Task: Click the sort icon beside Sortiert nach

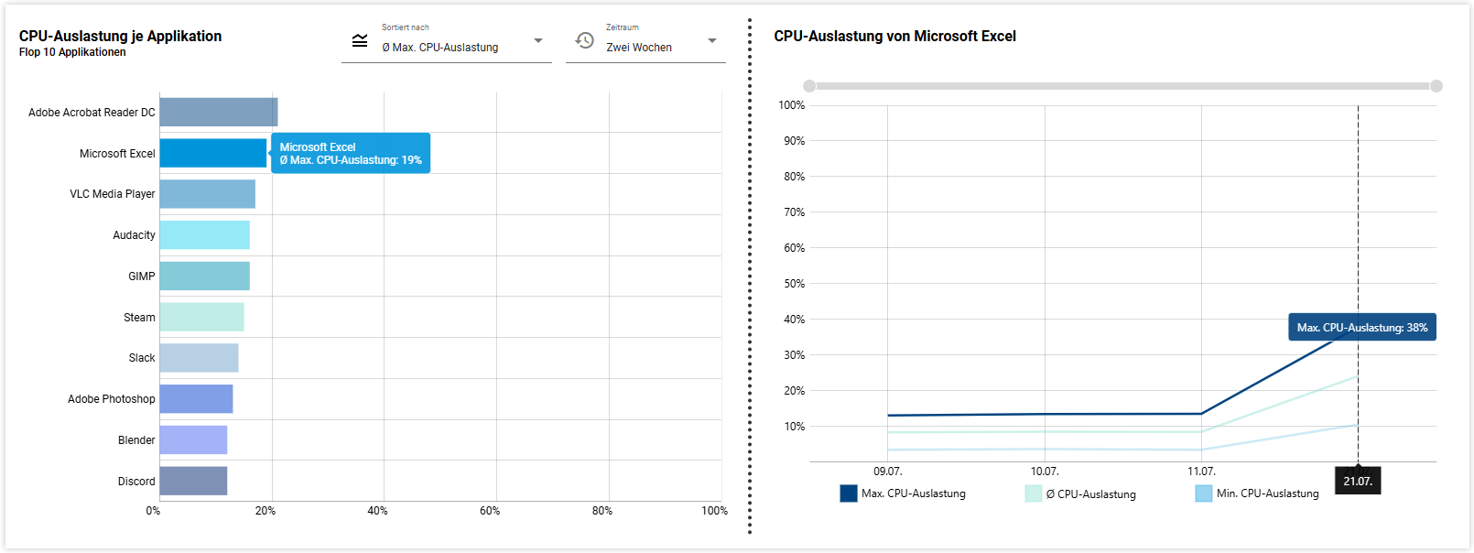Action: click(x=360, y=41)
